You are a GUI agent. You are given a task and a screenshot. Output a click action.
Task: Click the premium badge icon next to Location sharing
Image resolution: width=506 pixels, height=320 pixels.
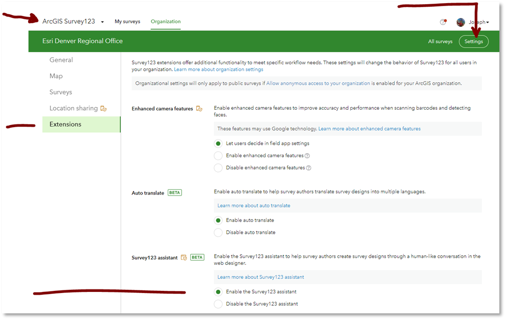[103, 109]
